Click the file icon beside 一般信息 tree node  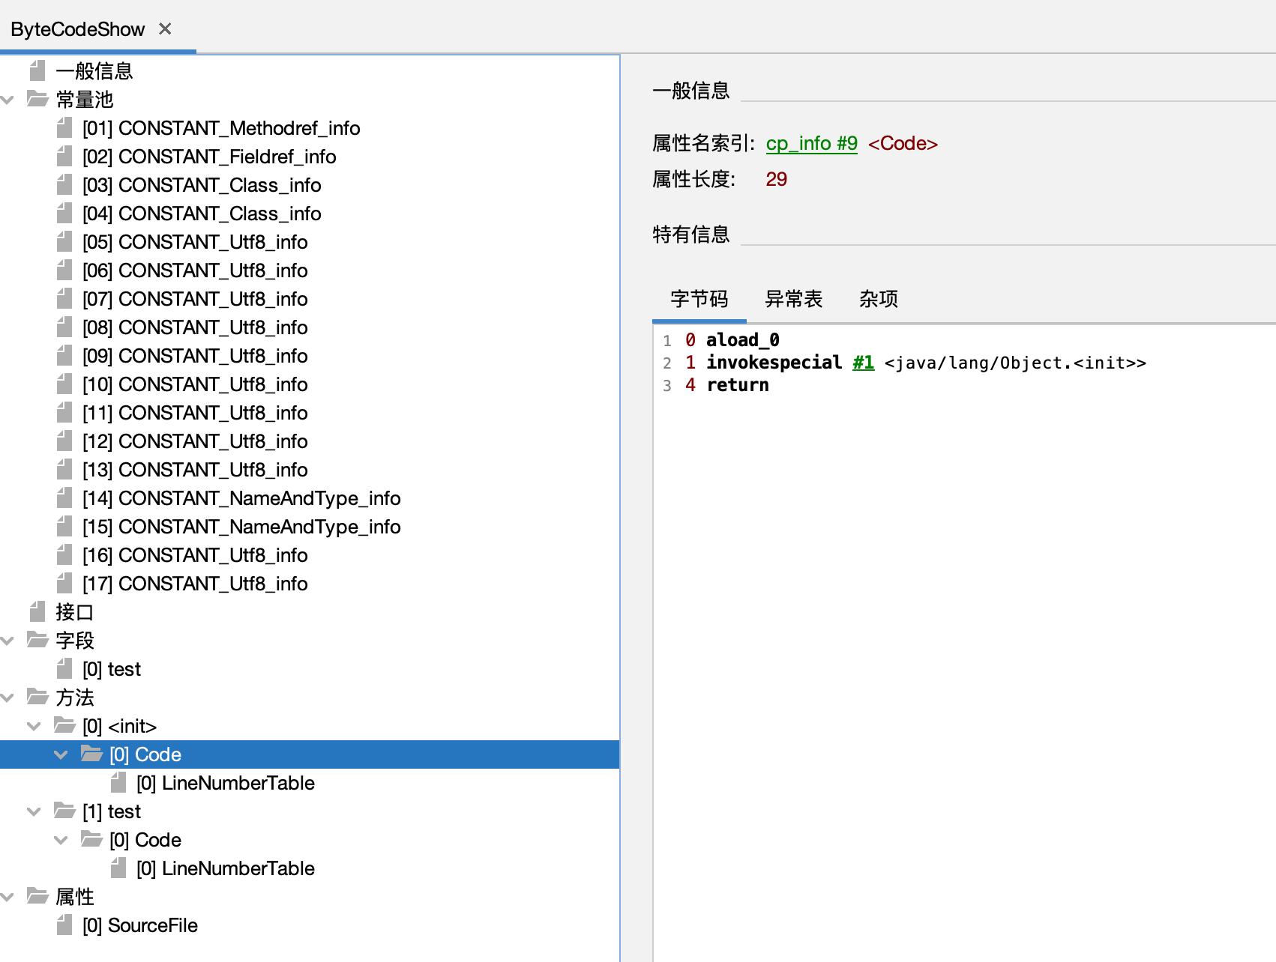click(x=37, y=71)
